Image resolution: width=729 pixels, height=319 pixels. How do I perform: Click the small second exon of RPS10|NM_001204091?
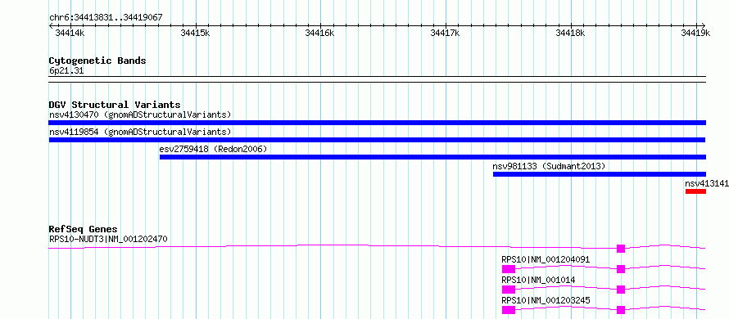pyautogui.click(x=621, y=269)
